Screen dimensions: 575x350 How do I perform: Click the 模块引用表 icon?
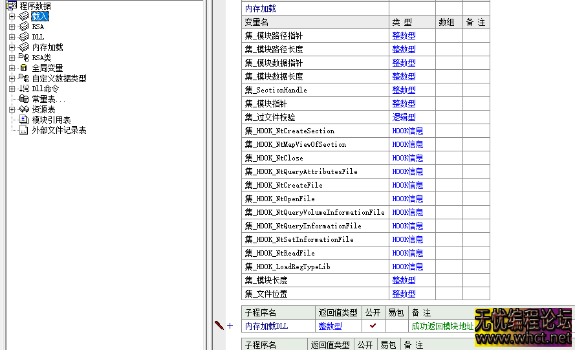(24, 120)
